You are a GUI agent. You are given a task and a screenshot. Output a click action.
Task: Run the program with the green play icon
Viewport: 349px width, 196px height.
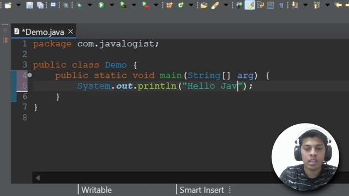pos(101,5)
